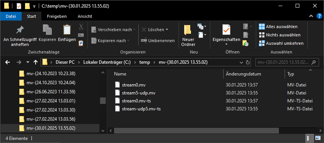This screenshot has width=324, height=143.
Task: Expand the Löschen dropdown arrow
Action: coord(167,30)
